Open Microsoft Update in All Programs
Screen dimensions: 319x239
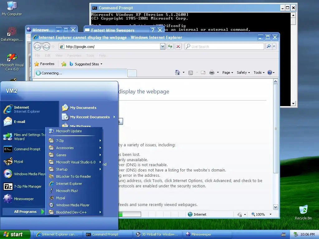[74, 131]
